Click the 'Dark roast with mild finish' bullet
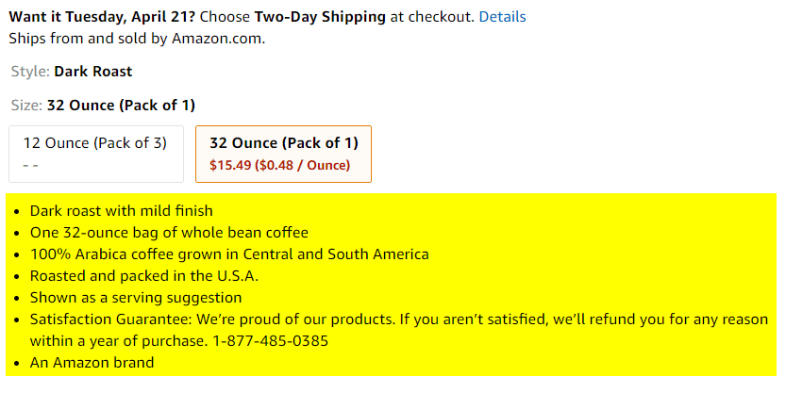This screenshot has height=393, width=786. pyautogui.click(x=122, y=211)
